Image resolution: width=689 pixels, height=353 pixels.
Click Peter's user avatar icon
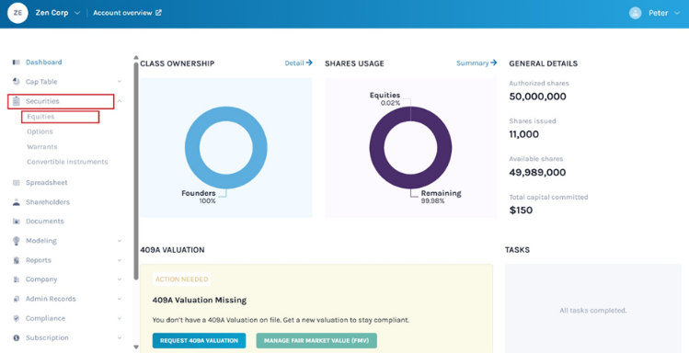tap(635, 13)
